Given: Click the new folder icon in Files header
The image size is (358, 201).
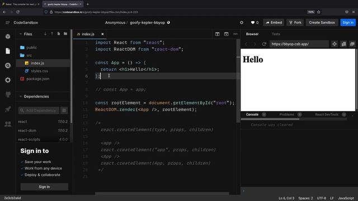Looking at the screenshot, I should click(65, 33).
